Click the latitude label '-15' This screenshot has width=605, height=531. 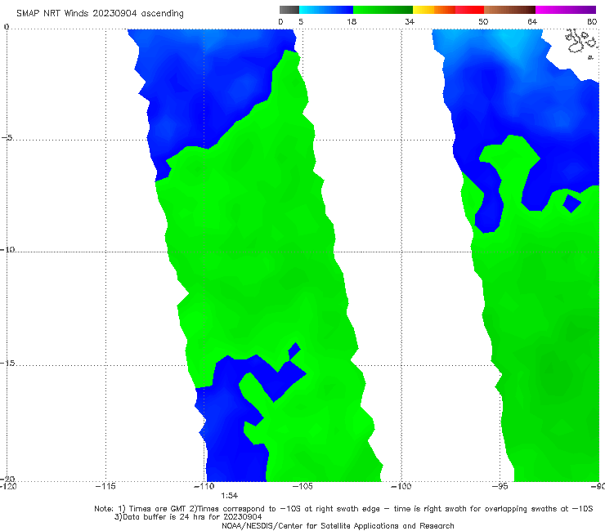tap(7, 363)
